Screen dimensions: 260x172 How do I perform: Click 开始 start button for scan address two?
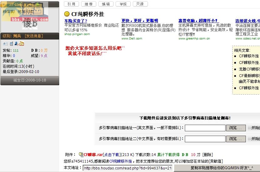point(254,139)
